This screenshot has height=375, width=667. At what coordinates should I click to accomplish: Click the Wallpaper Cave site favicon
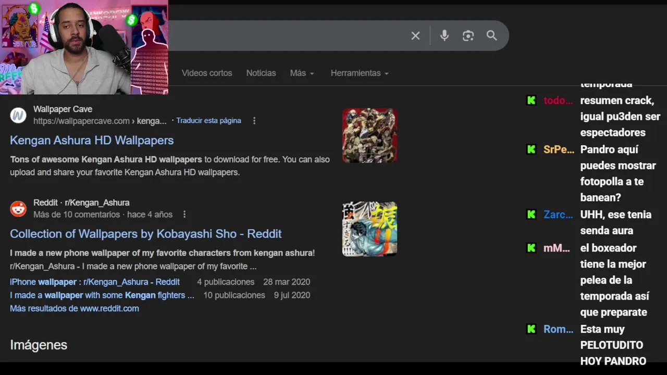[18, 115]
